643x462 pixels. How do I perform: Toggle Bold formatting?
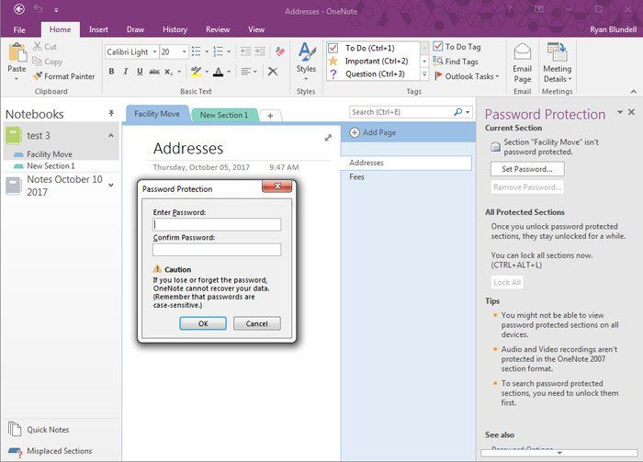[111, 72]
